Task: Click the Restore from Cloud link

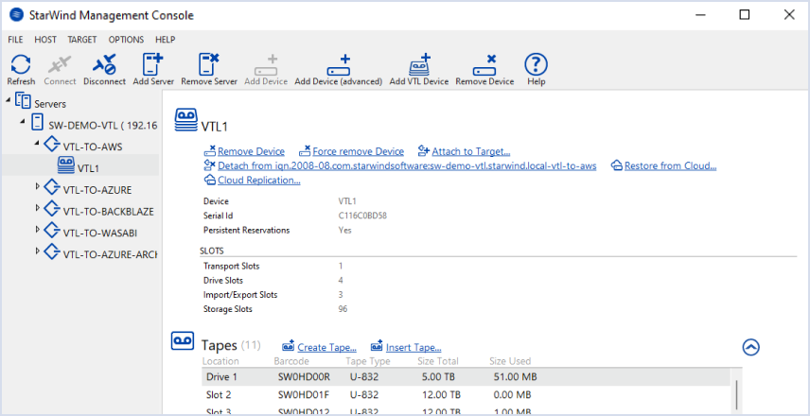Action: [x=671, y=165]
